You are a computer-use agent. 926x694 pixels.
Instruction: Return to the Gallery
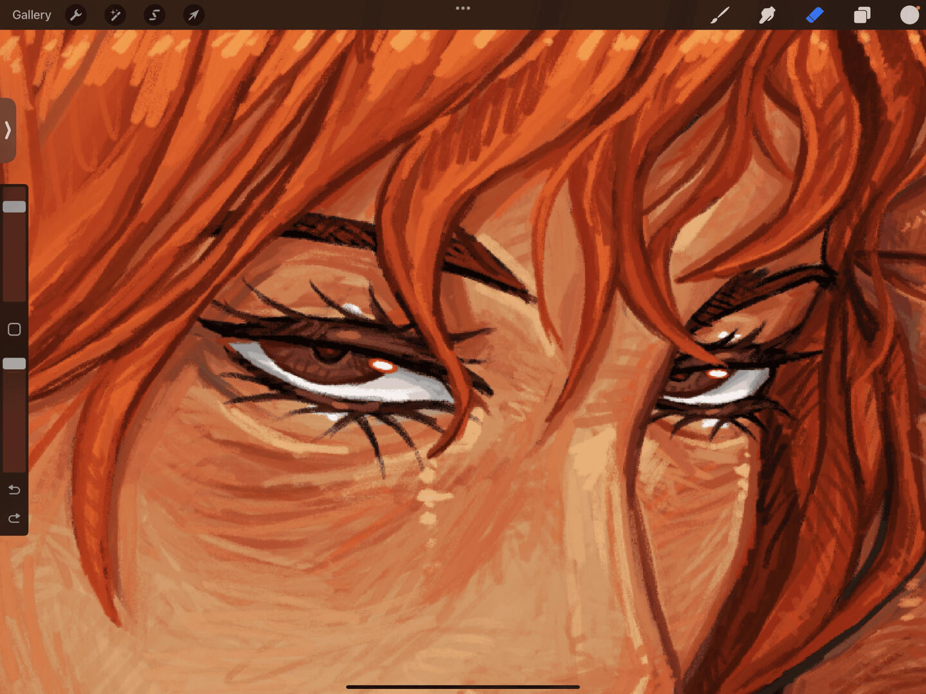(x=32, y=15)
